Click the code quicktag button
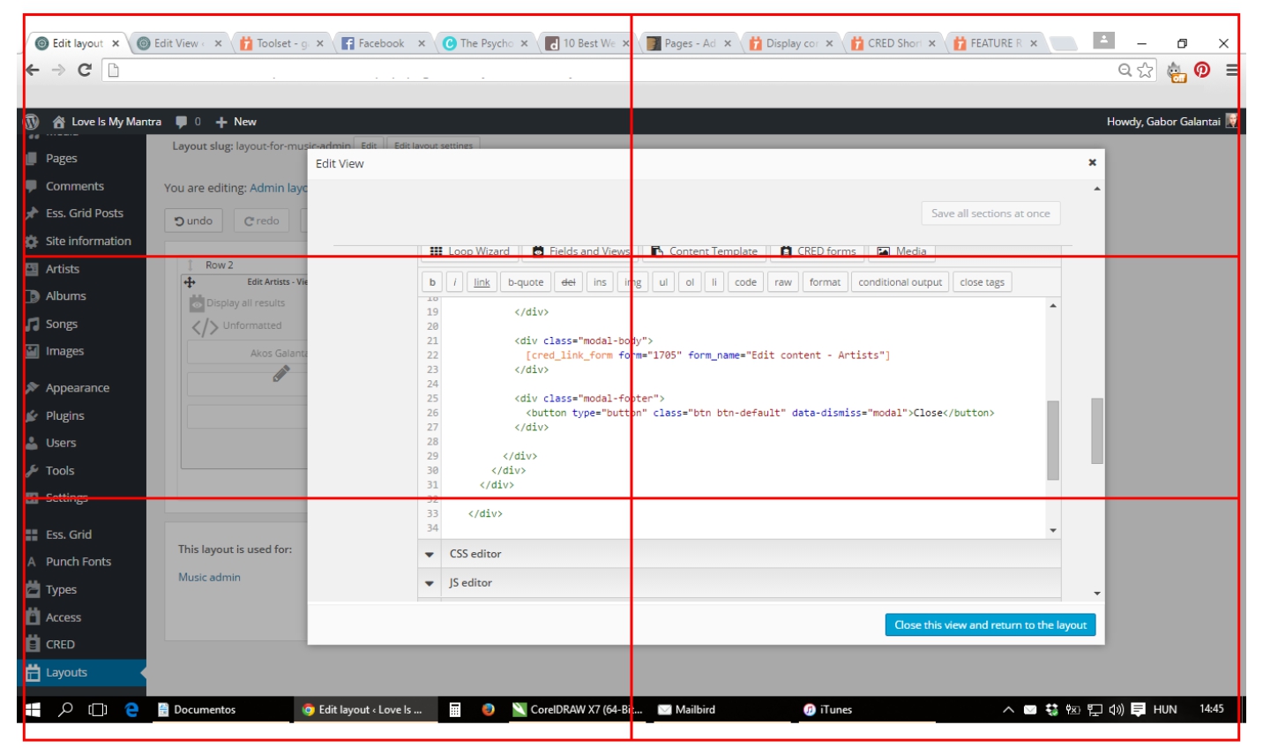 click(x=745, y=282)
